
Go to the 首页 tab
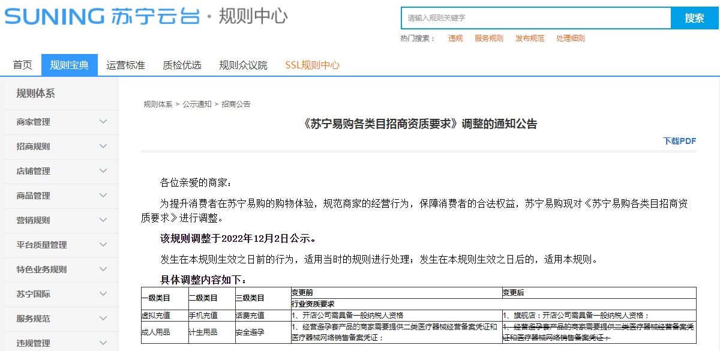[23, 65]
